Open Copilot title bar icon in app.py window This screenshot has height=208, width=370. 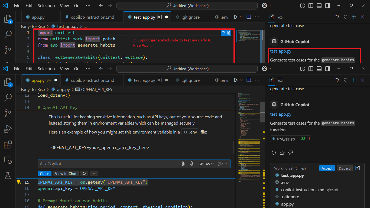[265, 69]
